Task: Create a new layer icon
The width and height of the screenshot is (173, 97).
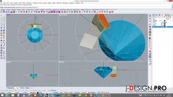Action: 153,17
